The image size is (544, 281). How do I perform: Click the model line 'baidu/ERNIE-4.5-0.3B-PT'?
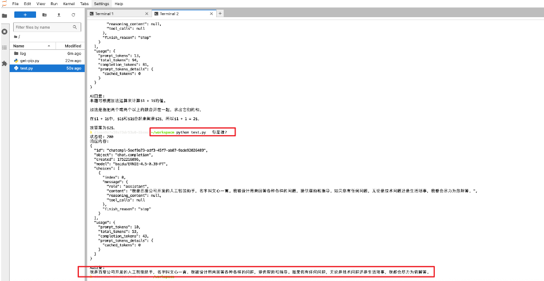(x=131, y=164)
